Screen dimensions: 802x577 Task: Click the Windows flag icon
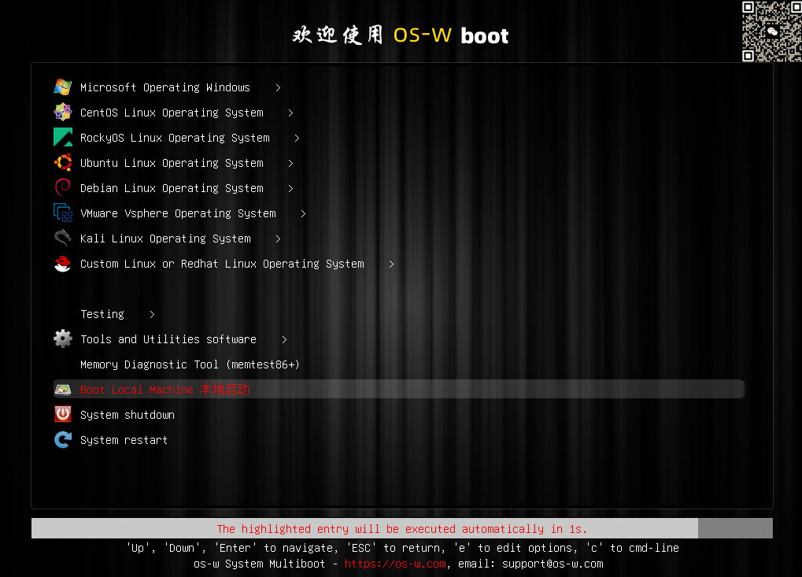63,87
